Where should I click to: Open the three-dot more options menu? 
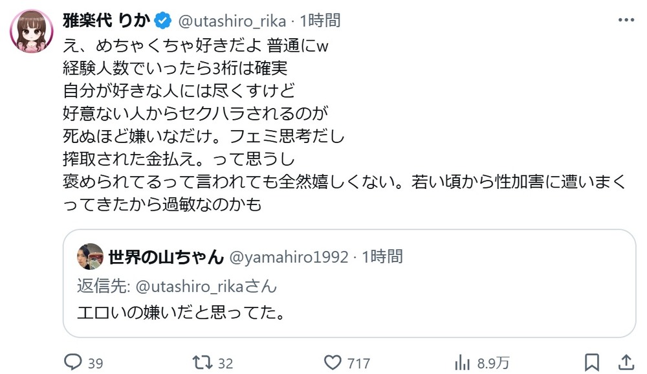click(626, 20)
